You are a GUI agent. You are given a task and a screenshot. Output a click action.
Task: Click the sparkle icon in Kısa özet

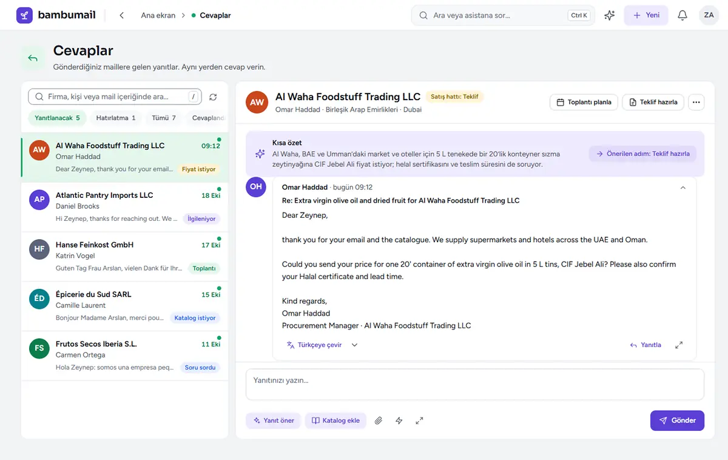click(260, 154)
